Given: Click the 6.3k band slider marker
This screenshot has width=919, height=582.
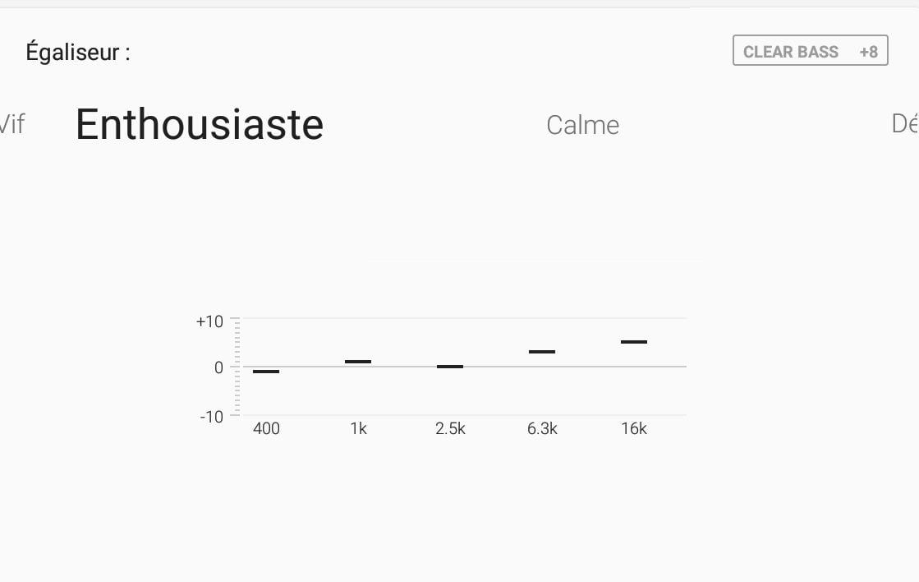Looking at the screenshot, I should [542, 352].
